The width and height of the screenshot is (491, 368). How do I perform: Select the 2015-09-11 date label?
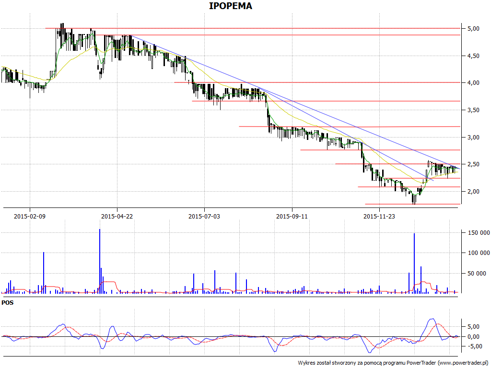292,216
